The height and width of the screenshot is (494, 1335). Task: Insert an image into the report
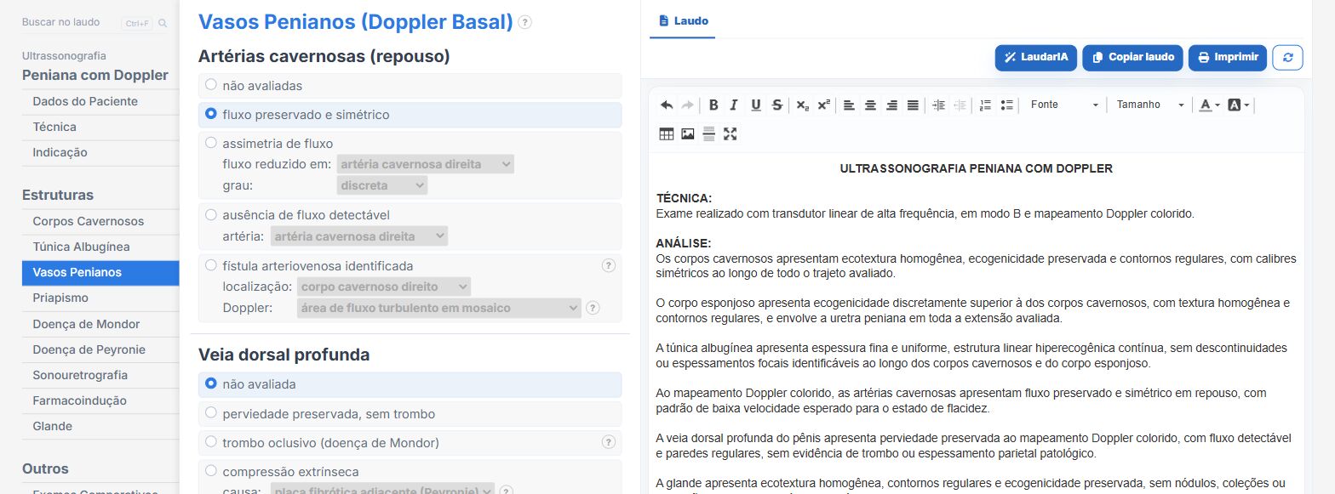(x=688, y=133)
